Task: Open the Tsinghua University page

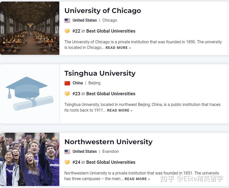Action: [x=100, y=73]
